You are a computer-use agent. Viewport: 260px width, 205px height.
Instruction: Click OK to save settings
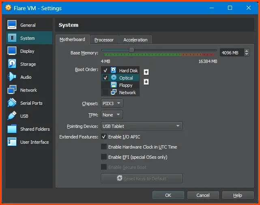tap(168, 195)
